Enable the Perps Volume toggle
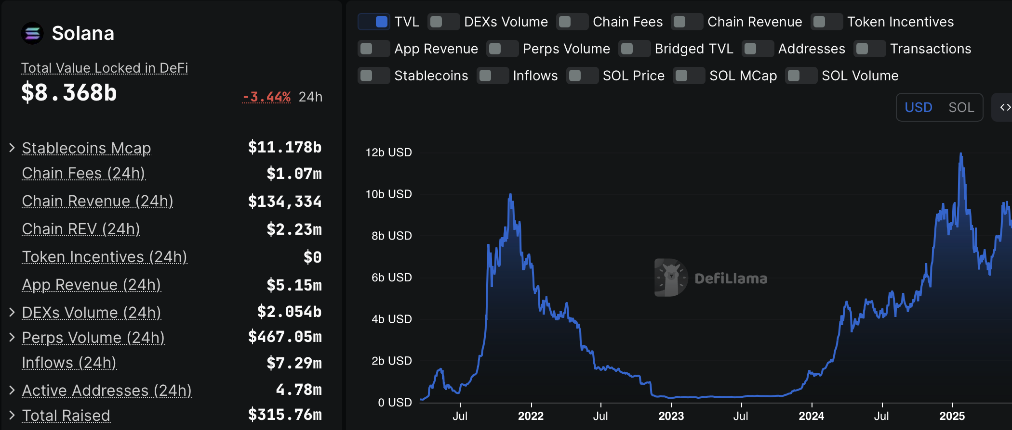The height and width of the screenshot is (430, 1012). click(x=502, y=49)
